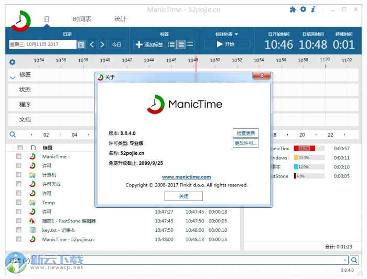Click the 添加标签 button

pos(149,44)
